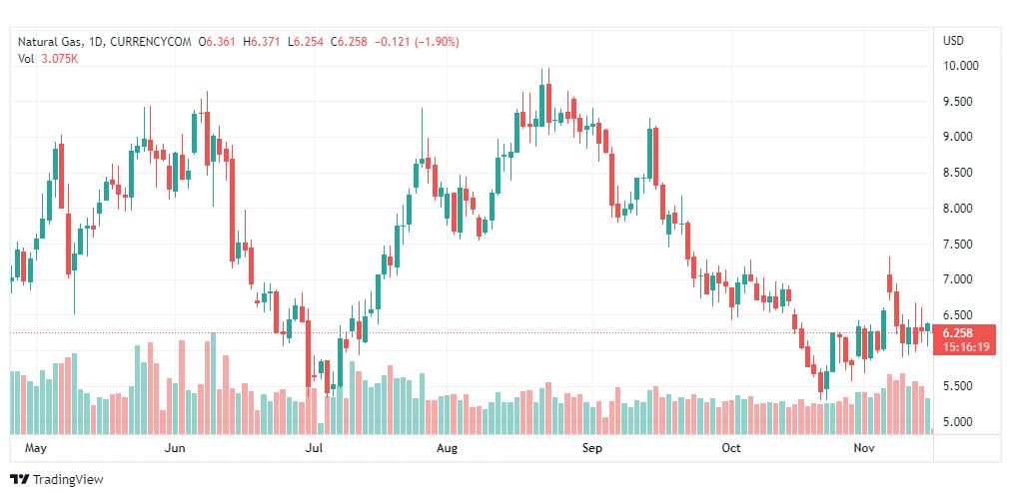Click the Sep label on time axis
This screenshot has width=1011, height=497.
(x=592, y=448)
